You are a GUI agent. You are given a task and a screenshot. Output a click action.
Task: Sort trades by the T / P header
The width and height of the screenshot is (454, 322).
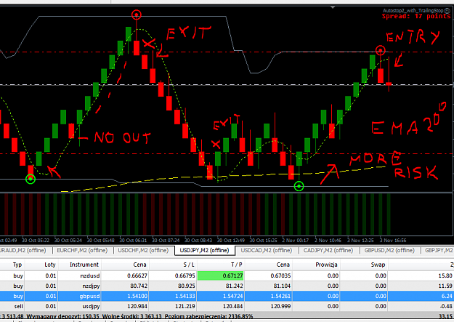click(x=236, y=265)
